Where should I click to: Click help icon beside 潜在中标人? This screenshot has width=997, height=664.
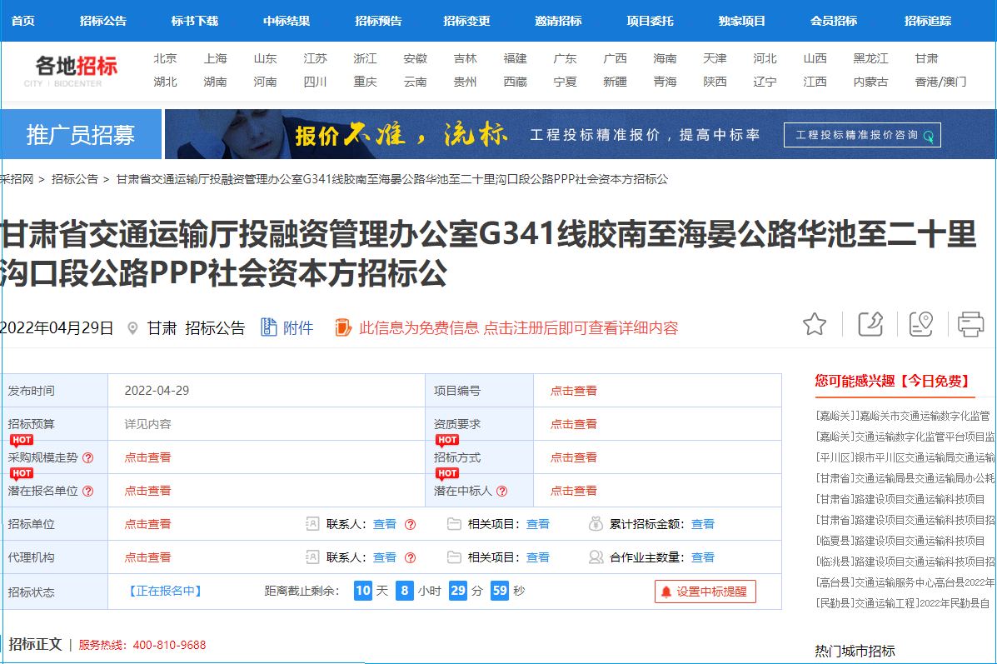pyautogui.click(x=501, y=491)
